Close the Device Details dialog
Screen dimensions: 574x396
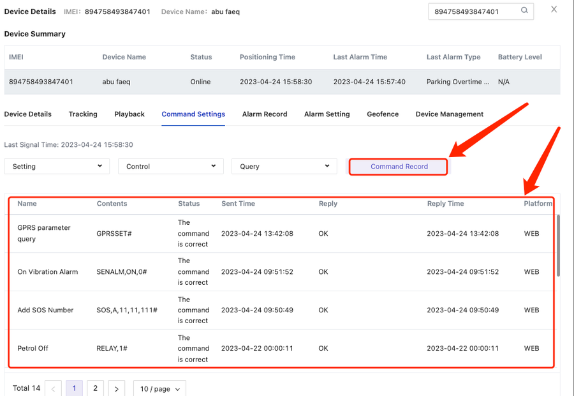pyautogui.click(x=554, y=10)
